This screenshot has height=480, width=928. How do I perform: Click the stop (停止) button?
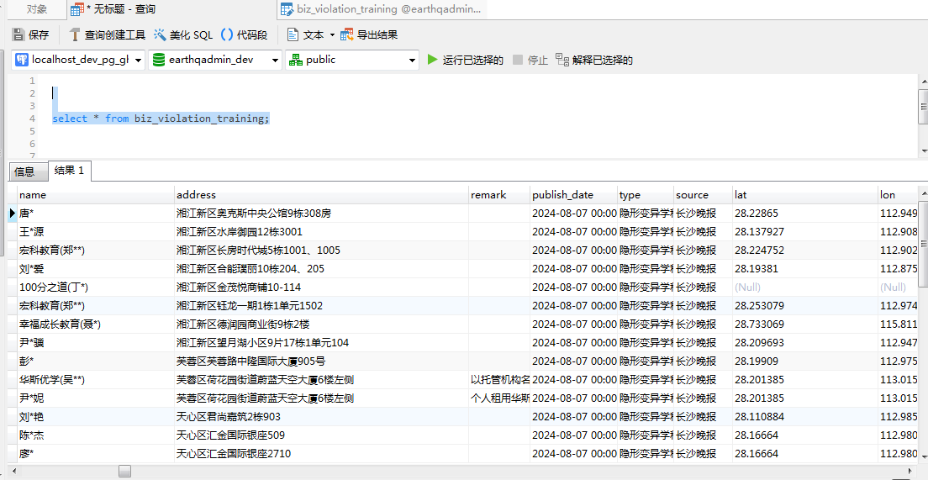(531, 60)
